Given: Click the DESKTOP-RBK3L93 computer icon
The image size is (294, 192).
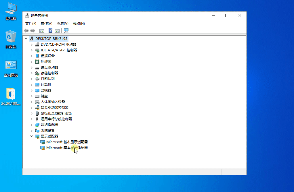Looking at the screenshot, I should (32, 39).
